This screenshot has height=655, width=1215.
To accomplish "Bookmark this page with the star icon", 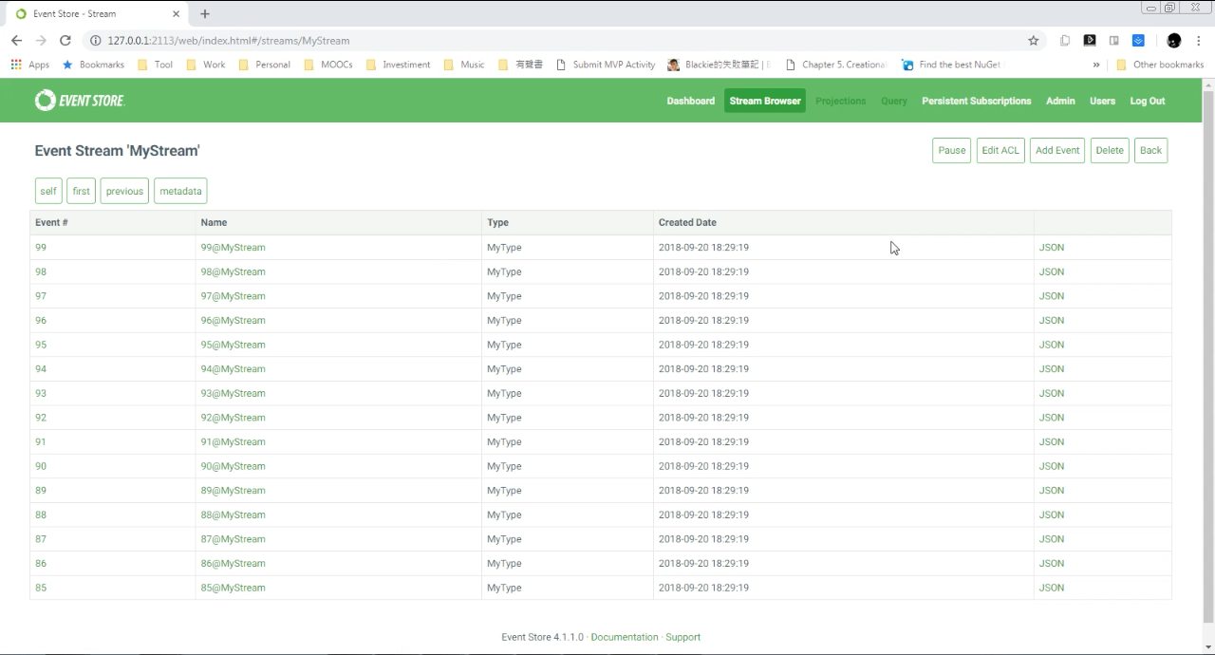I will click(1034, 41).
